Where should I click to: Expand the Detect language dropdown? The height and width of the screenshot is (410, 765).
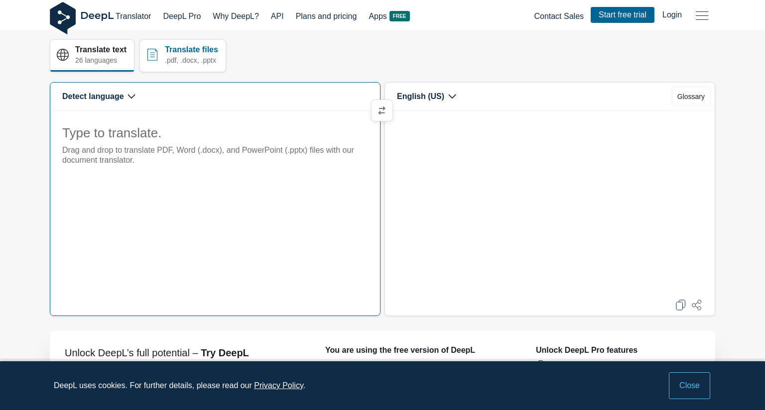pyautogui.click(x=99, y=97)
